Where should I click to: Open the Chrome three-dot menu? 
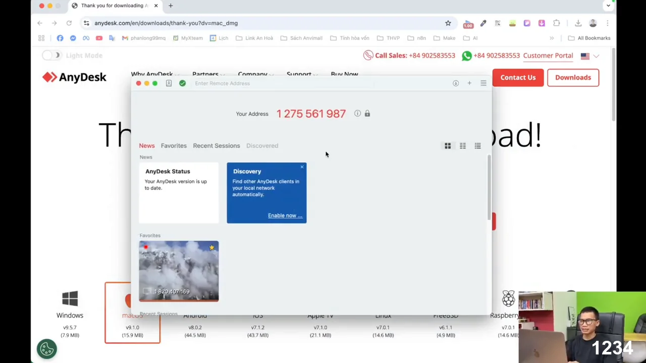point(608,23)
